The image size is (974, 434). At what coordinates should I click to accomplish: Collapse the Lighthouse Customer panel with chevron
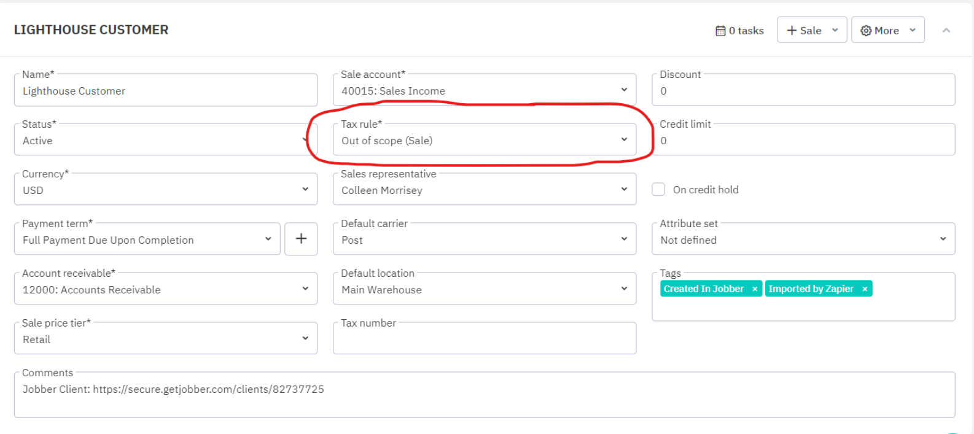coord(946,30)
